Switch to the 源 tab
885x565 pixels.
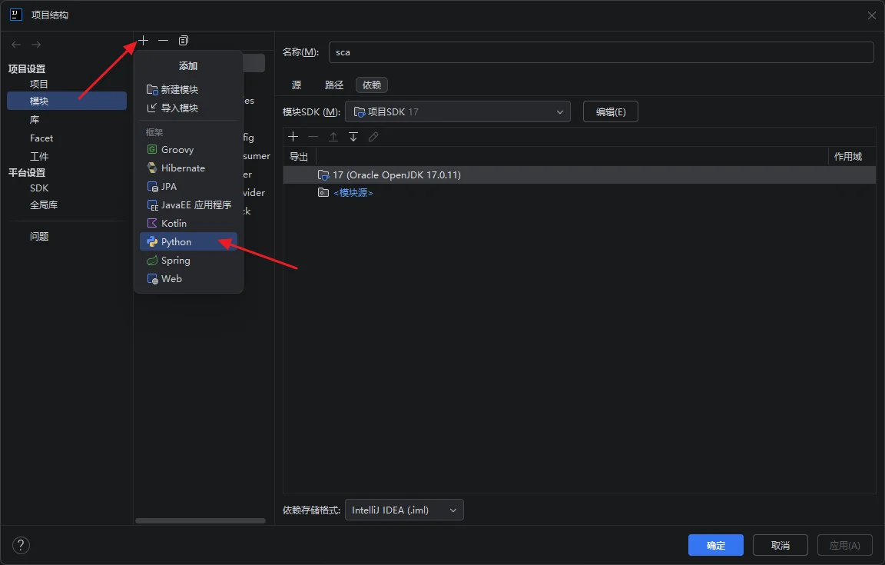point(297,85)
